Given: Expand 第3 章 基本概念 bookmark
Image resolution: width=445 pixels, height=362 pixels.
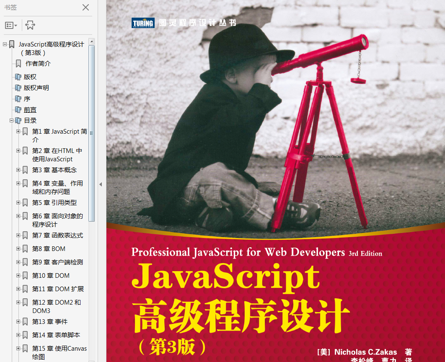Looking at the screenshot, I should point(18,170).
